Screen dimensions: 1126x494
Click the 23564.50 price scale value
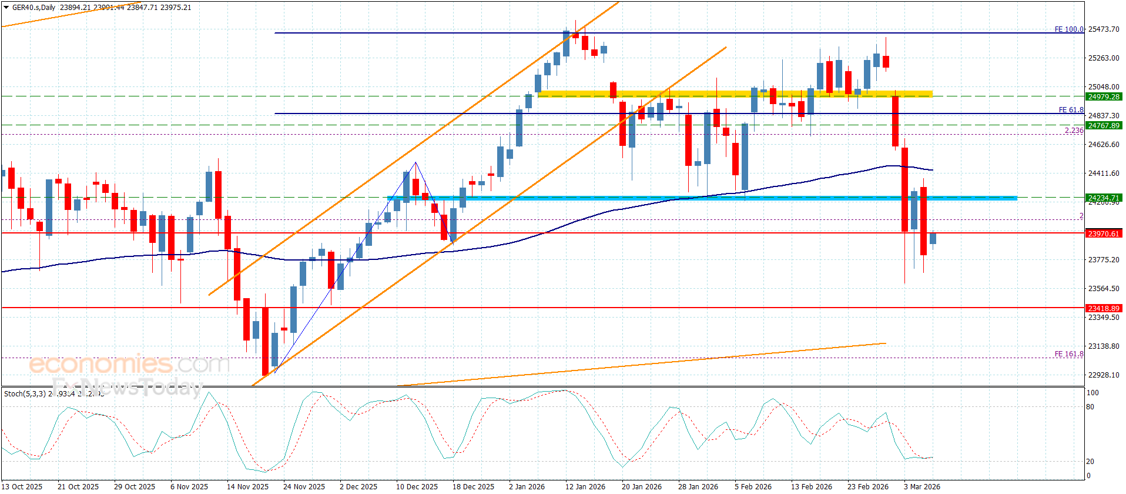1104,289
